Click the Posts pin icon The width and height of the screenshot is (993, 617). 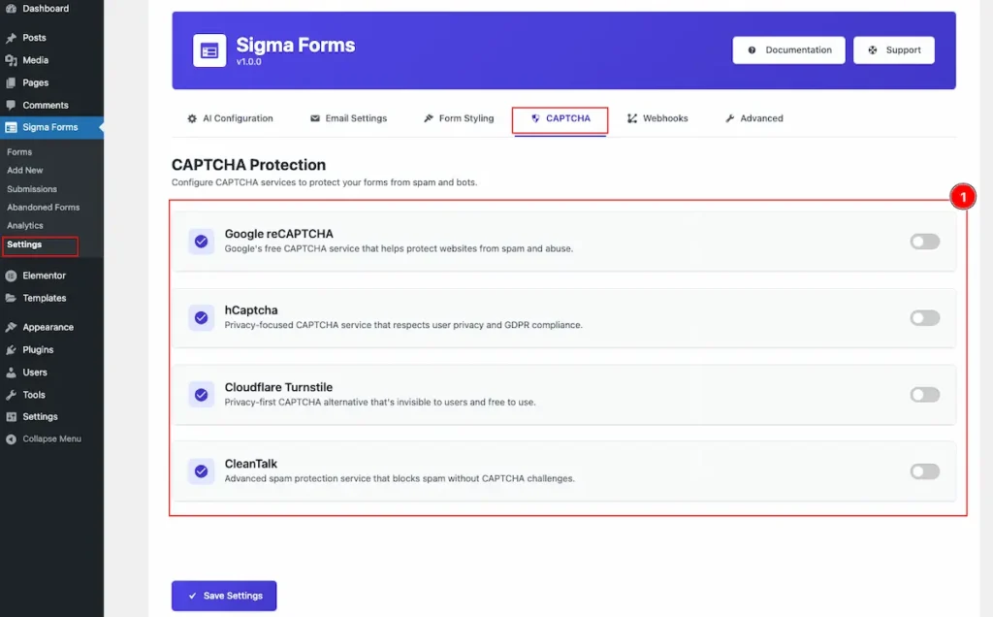click(x=11, y=38)
